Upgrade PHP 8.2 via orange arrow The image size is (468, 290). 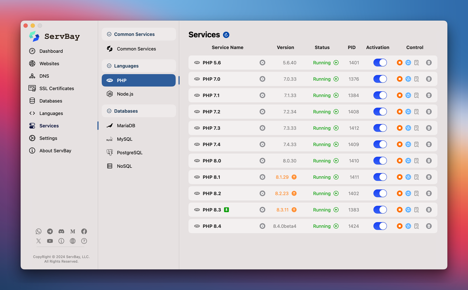(294, 193)
